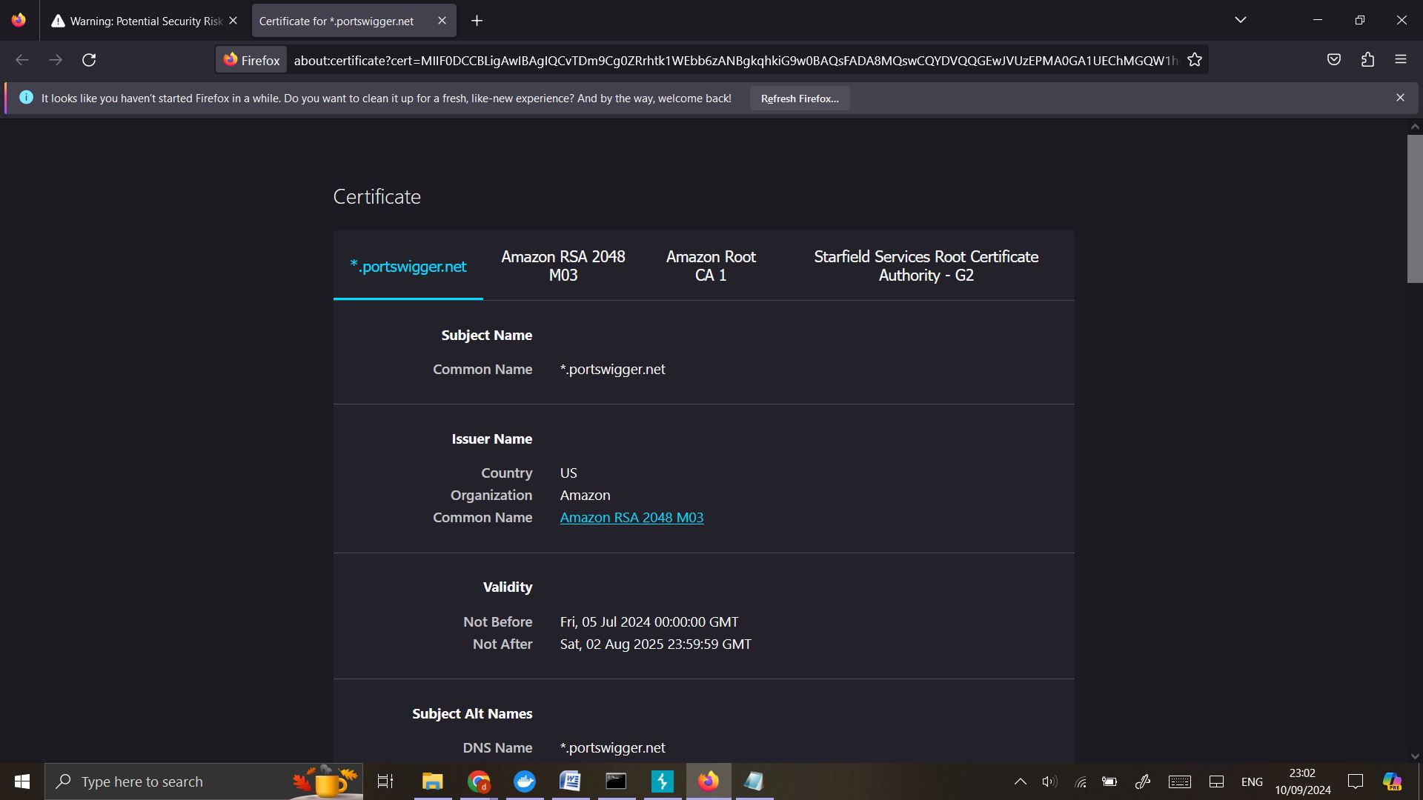This screenshot has width=1423, height=800.
Task: Open the Amazon RSA 2048 M03 issuer link
Action: (631, 517)
